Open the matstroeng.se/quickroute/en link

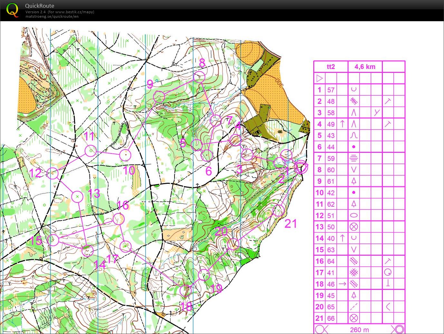click(52, 16)
